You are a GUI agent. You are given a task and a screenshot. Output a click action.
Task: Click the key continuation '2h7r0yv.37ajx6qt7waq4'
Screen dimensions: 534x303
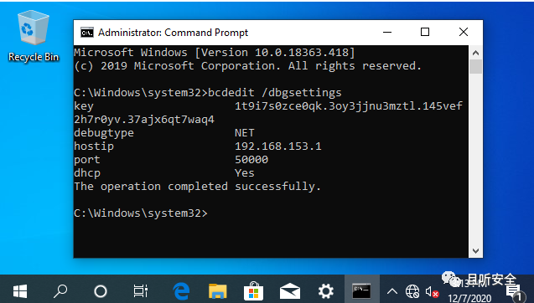144,120
